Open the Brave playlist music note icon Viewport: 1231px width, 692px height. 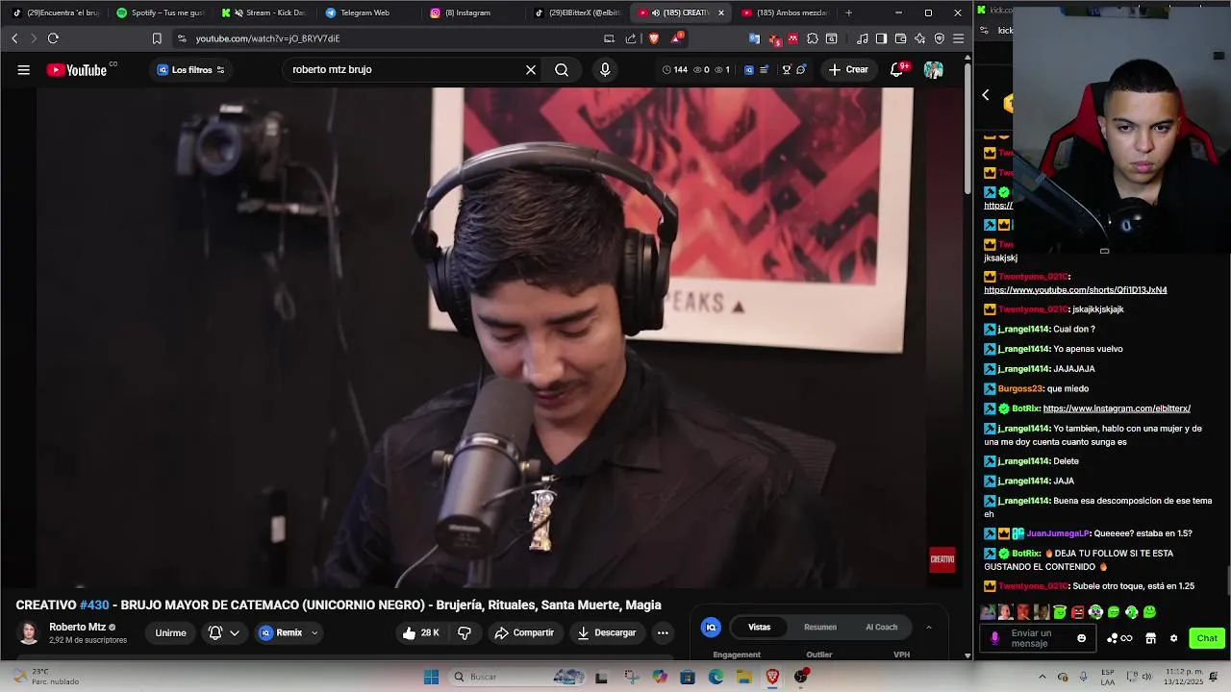tap(862, 38)
